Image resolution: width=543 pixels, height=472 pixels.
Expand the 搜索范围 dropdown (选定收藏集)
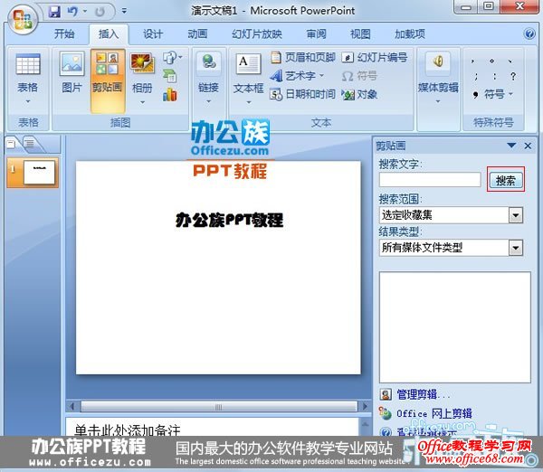pos(516,215)
